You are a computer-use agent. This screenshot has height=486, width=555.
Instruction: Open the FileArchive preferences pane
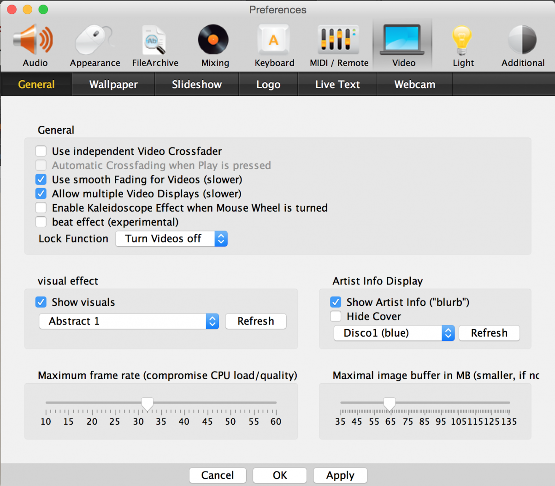coord(155,46)
